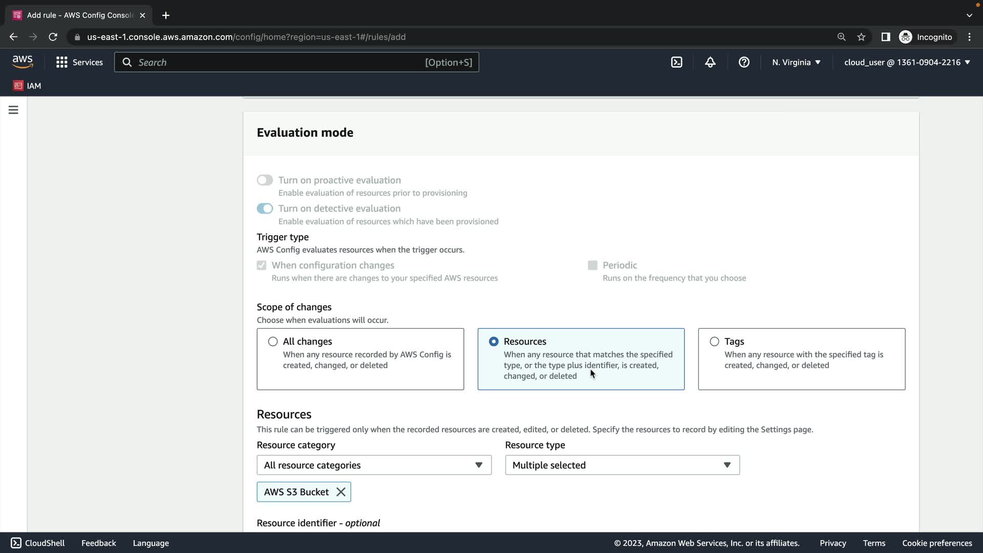Open the Resource type dropdown

tap(622, 465)
